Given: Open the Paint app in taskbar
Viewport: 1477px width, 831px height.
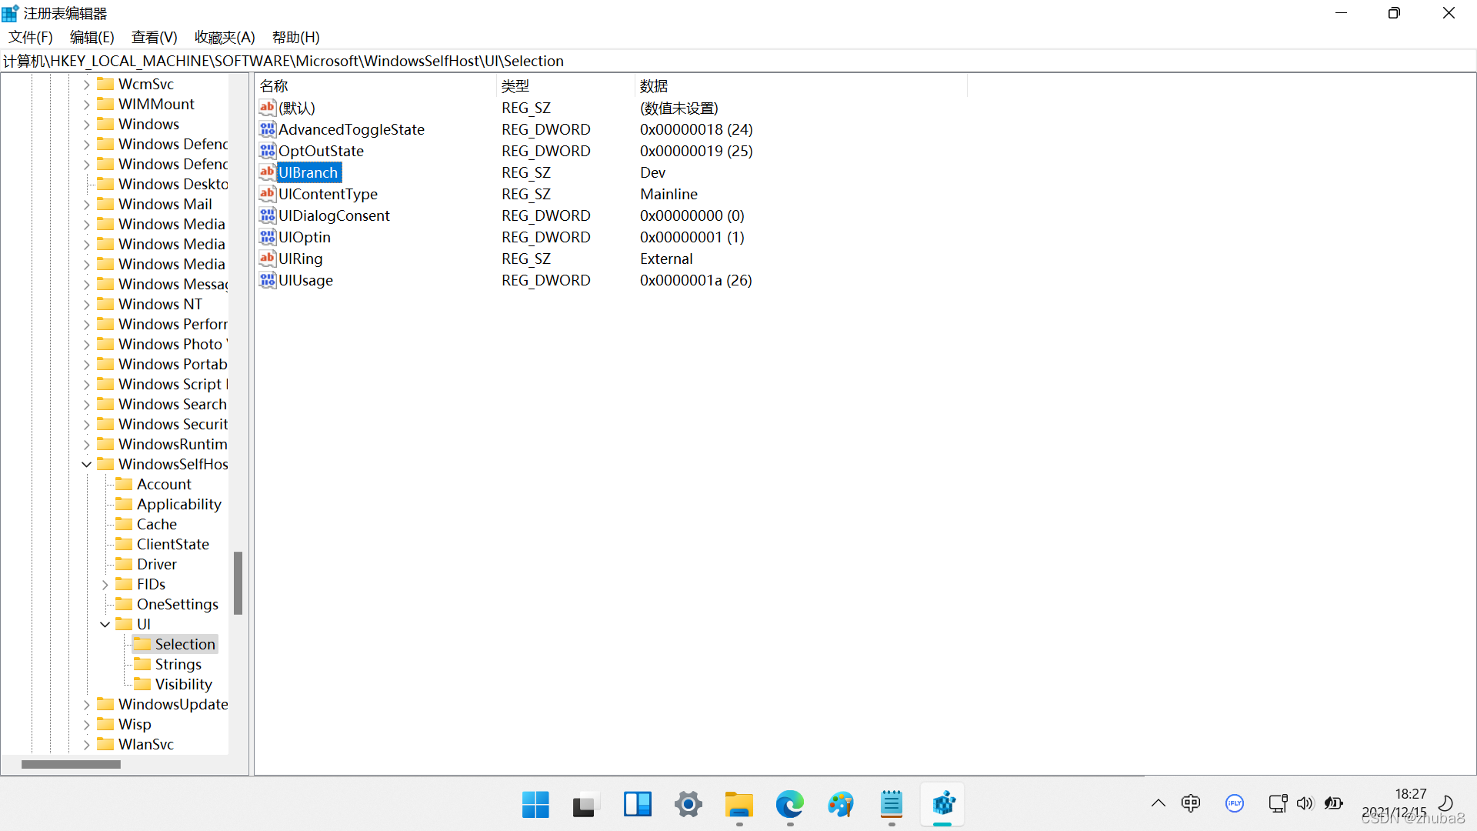Looking at the screenshot, I should (840, 805).
